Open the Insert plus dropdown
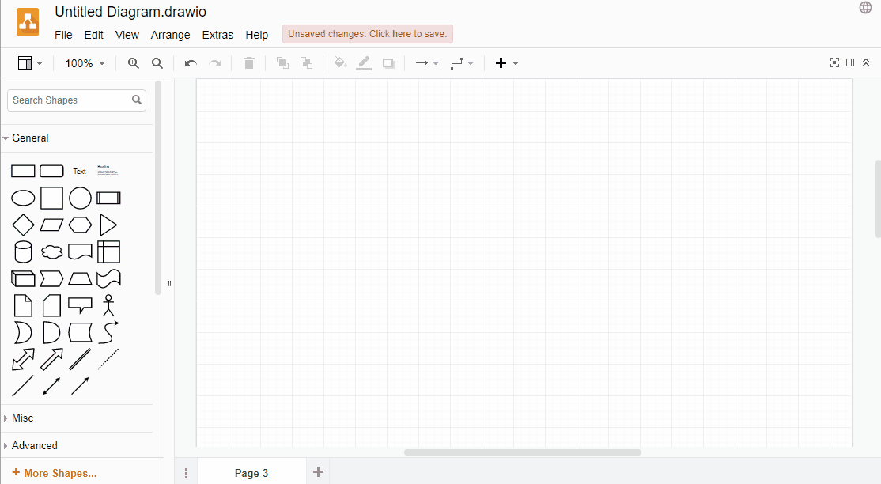Image resolution: width=881 pixels, height=484 pixels. [505, 62]
